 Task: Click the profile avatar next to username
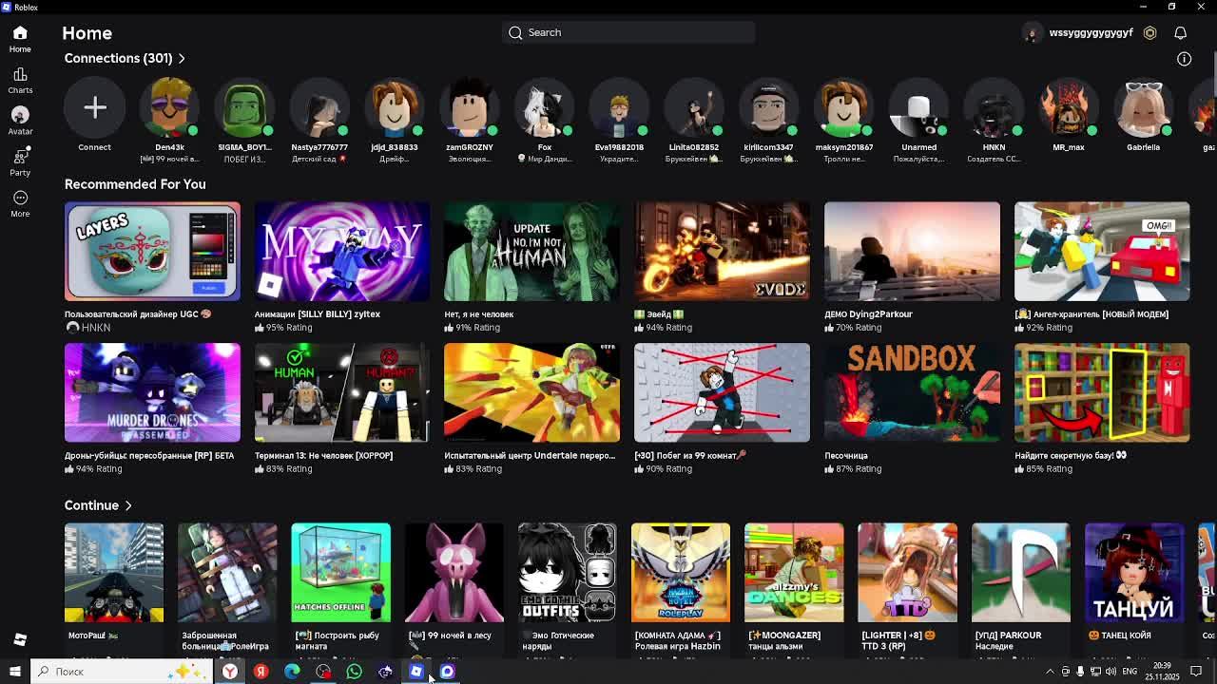point(1032,32)
